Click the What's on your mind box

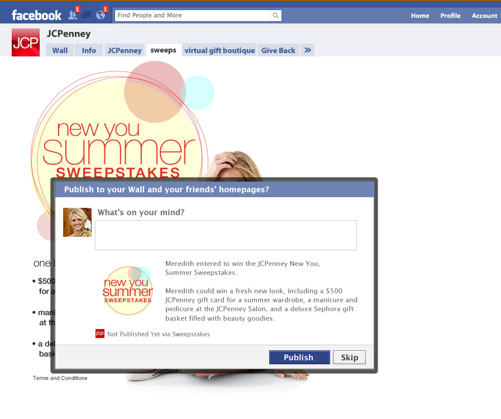point(226,235)
